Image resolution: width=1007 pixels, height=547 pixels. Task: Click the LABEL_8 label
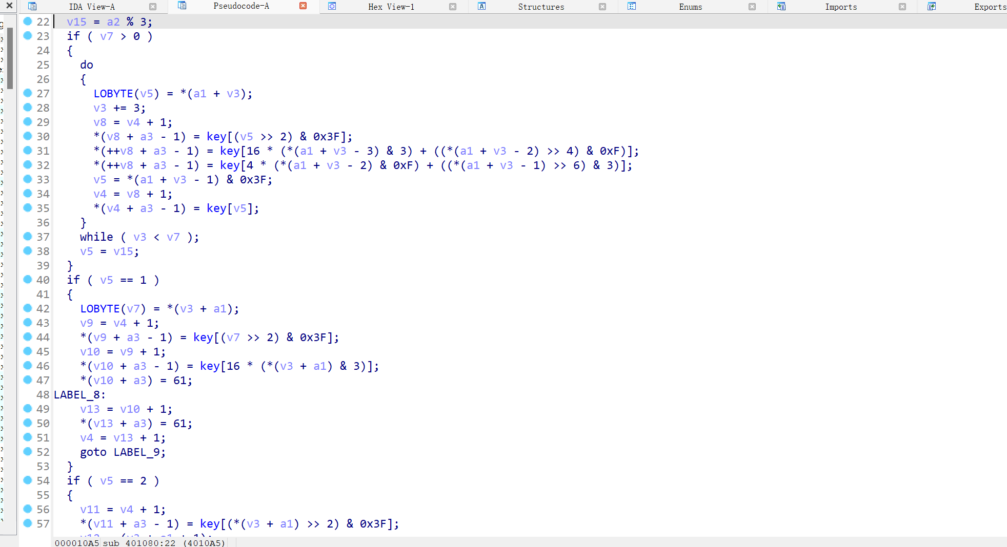click(79, 395)
